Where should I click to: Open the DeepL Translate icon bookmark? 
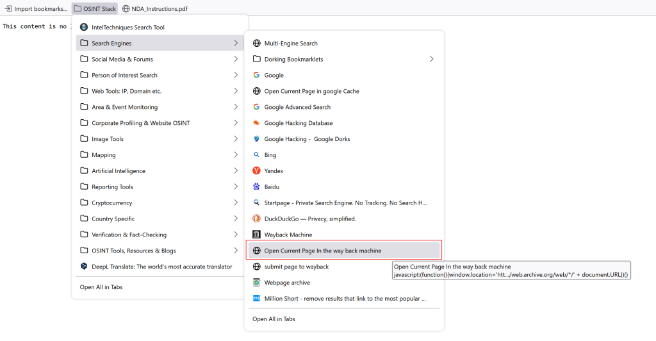pos(84,266)
